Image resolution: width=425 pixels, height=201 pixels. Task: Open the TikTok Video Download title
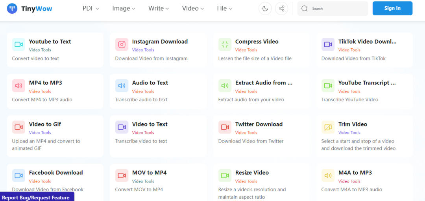(367, 41)
